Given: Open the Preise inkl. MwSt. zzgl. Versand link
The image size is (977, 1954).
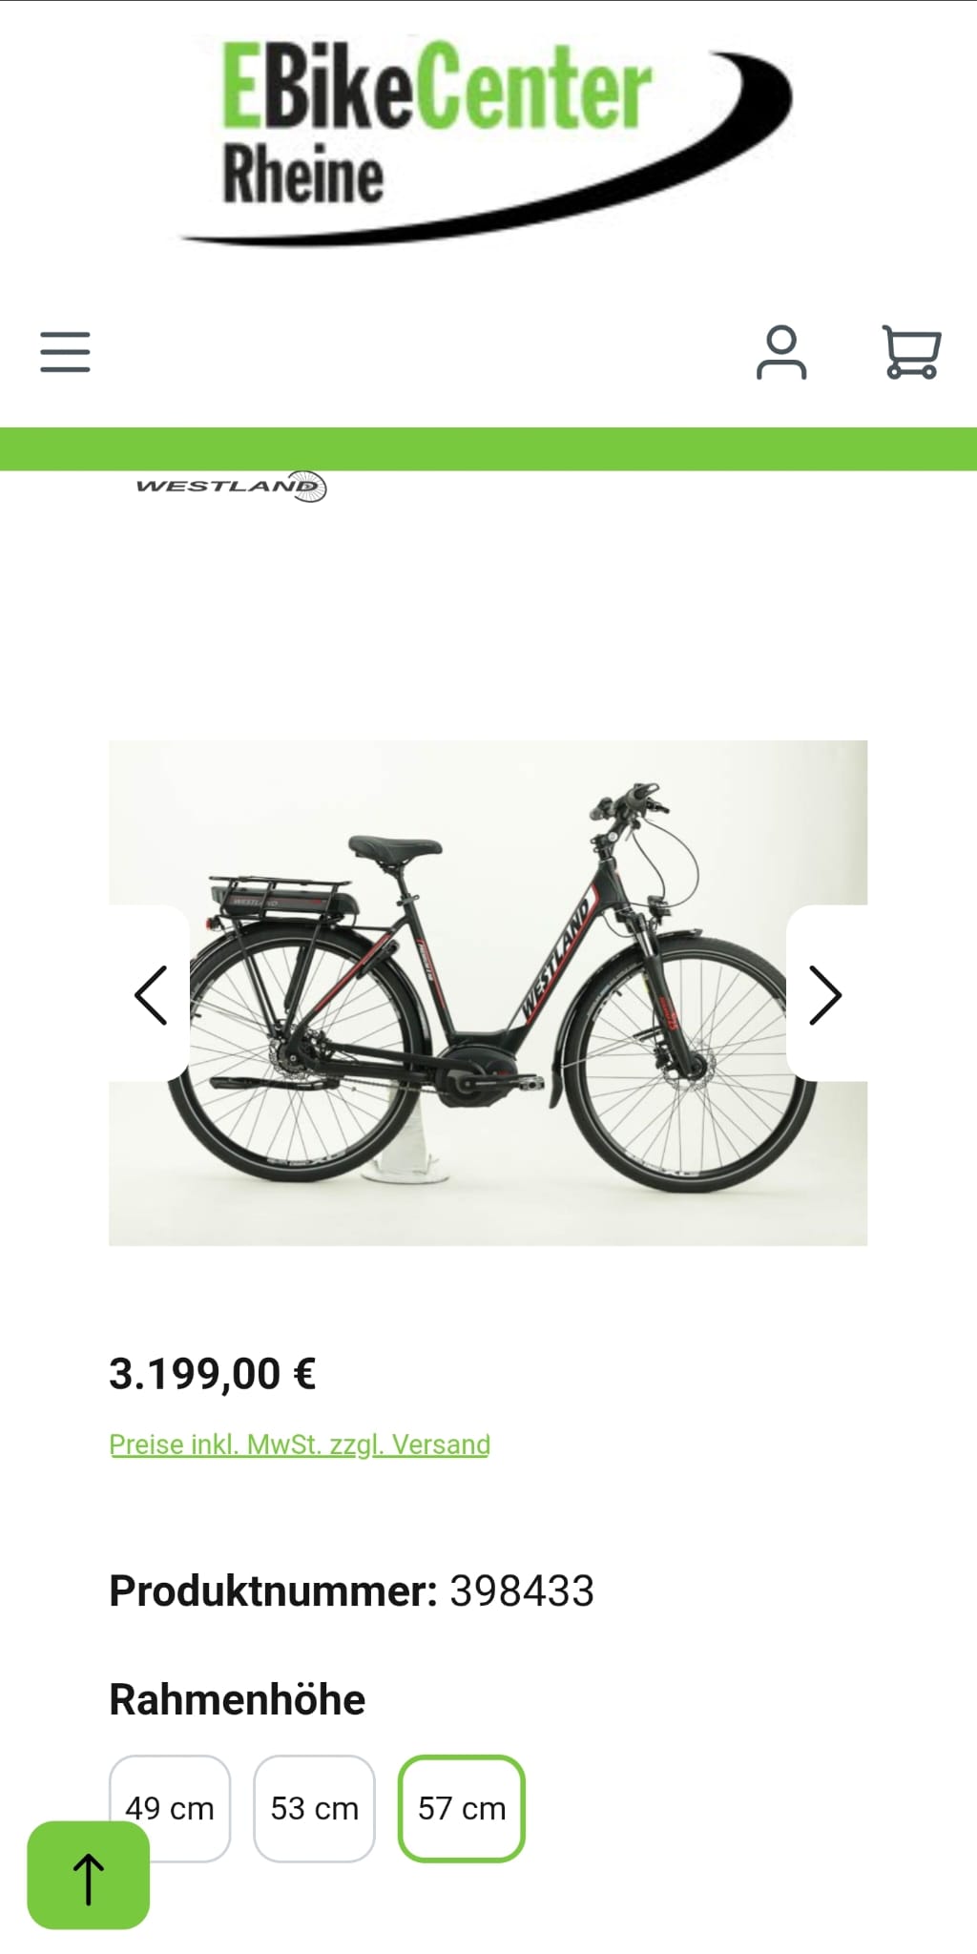Looking at the screenshot, I should 300,1445.
